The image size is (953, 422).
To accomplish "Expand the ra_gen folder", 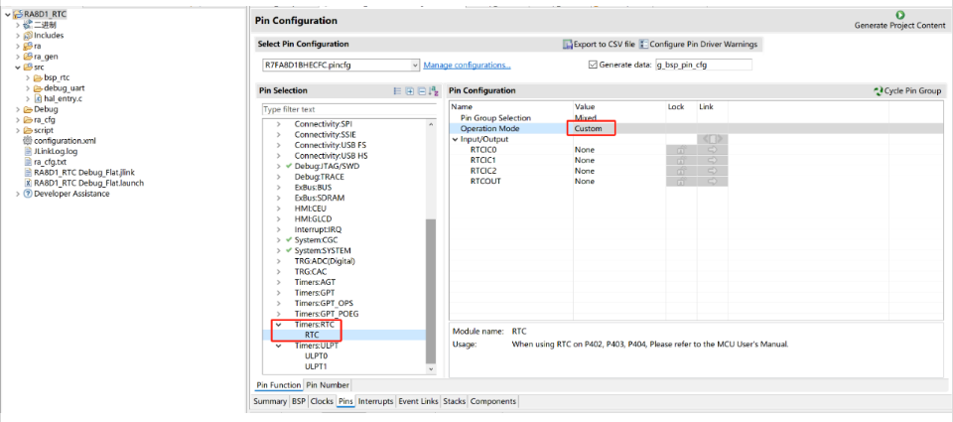I will 18,57.
